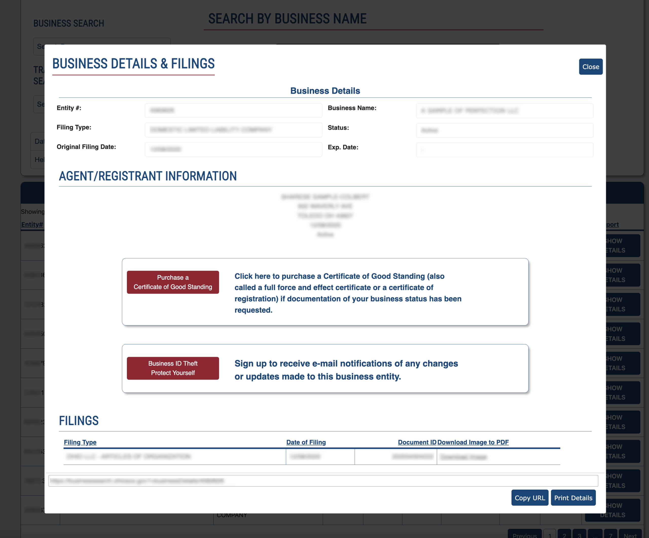The image size is (649, 538).
Task: Click the Entity# column header in results
Action: 32,225
